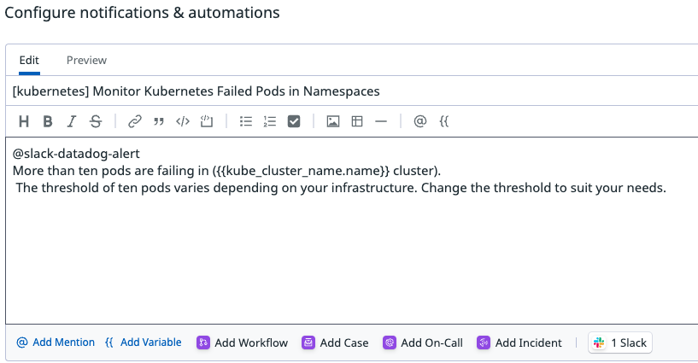
Task: Open the 1 Slack integration button
Action: pyautogui.click(x=620, y=343)
